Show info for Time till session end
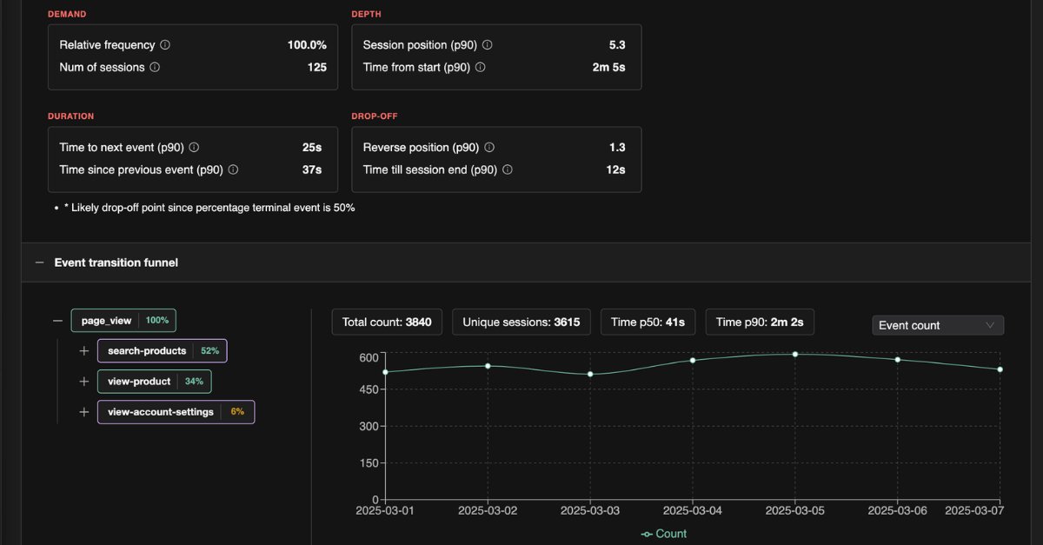This screenshot has height=545, width=1043. [508, 170]
